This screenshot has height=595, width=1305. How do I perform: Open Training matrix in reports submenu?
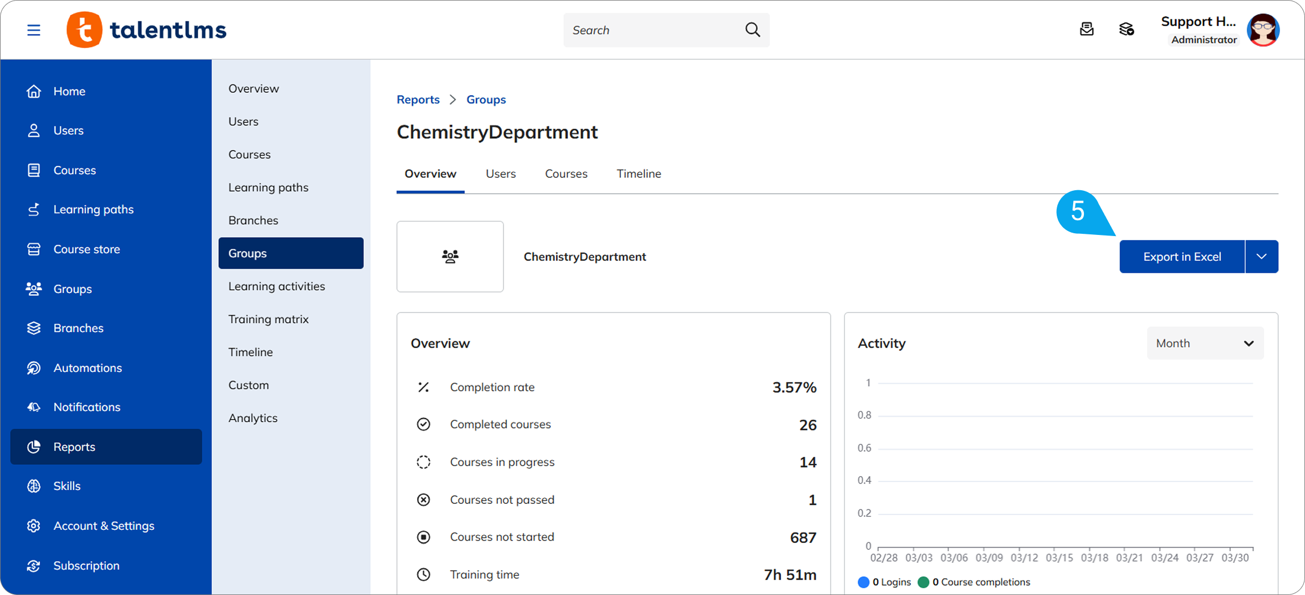click(x=268, y=319)
